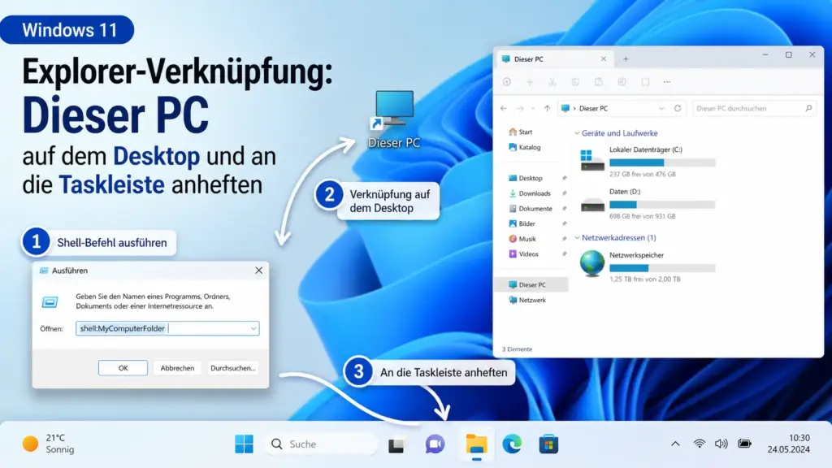Image resolution: width=832 pixels, height=468 pixels.
Task: Open the Öffnen combo box dropdown arrow
Action: [253, 328]
